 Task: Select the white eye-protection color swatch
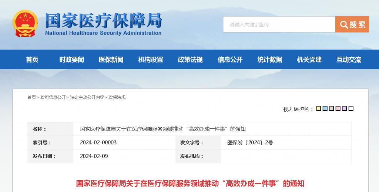351,109
